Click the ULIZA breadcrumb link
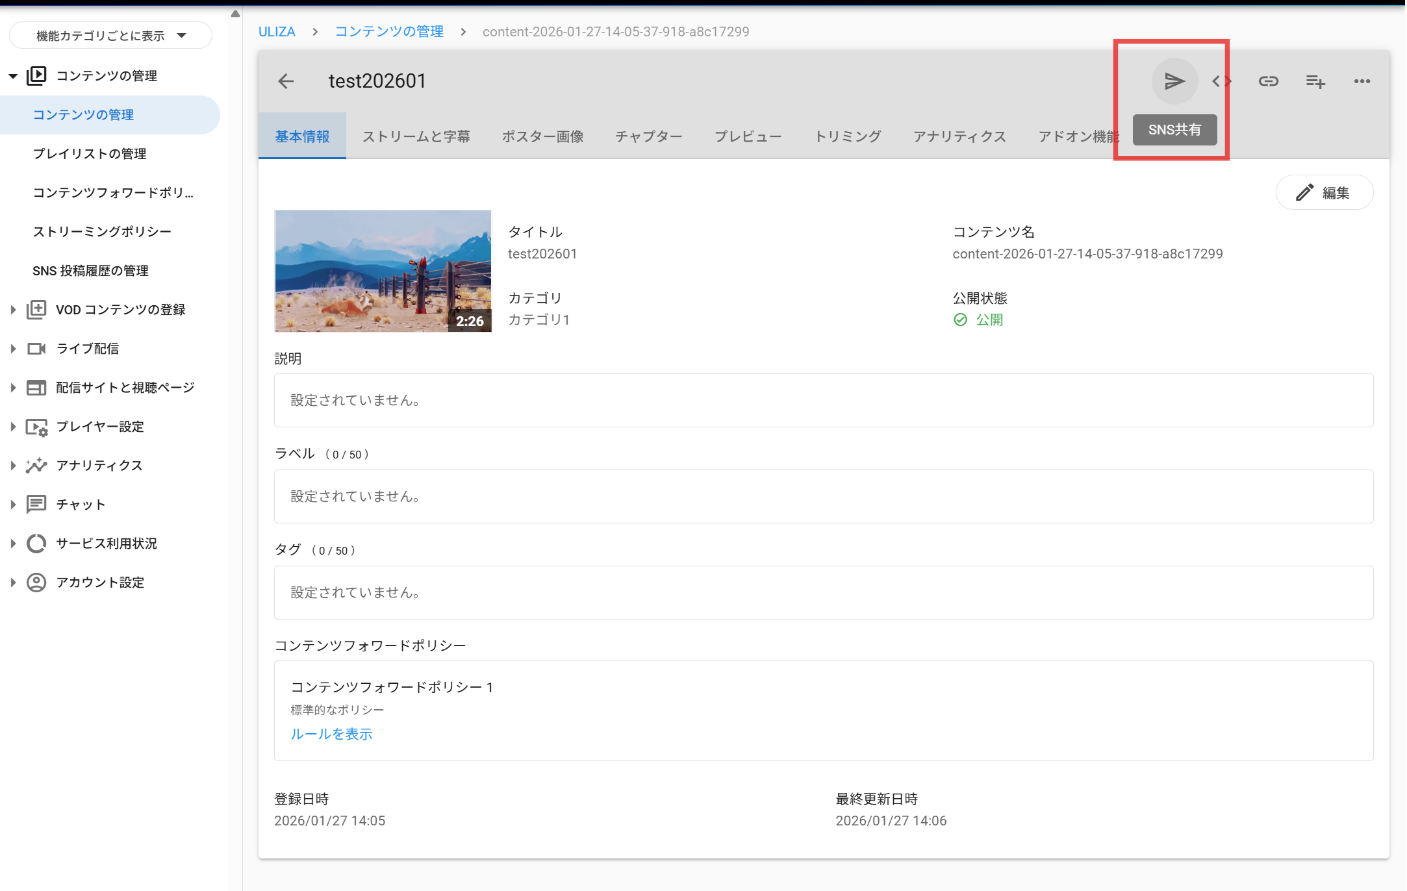This screenshot has height=891, width=1407. pyautogui.click(x=277, y=32)
